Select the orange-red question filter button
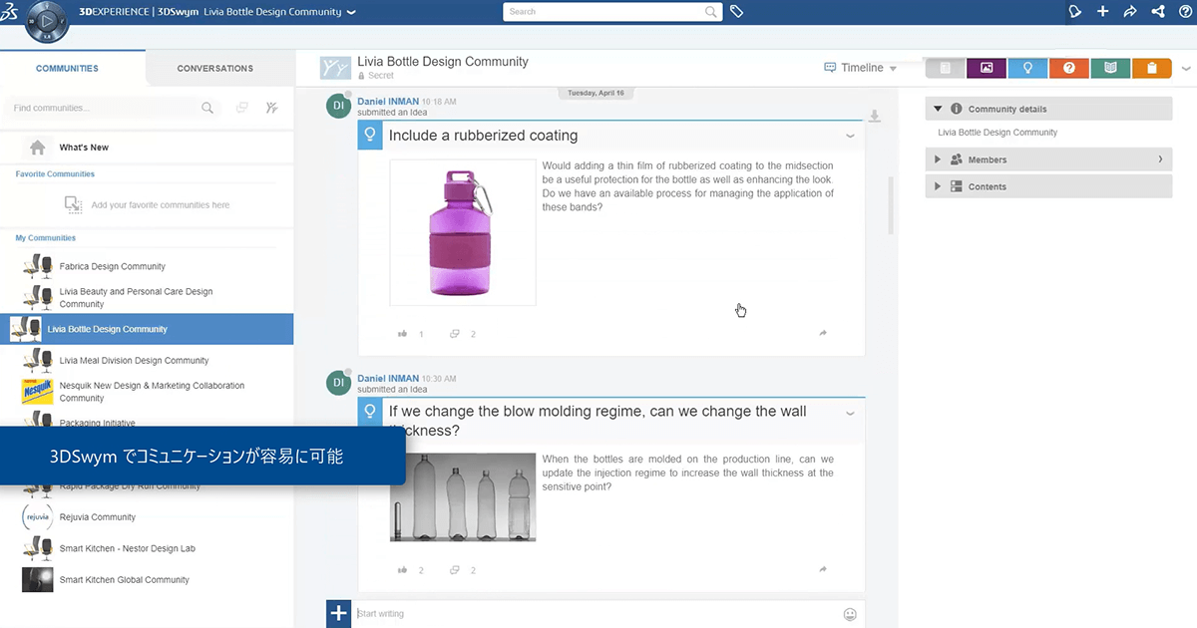The height and width of the screenshot is (628, 1197). pyautogui.click(x=1068, y=68)
